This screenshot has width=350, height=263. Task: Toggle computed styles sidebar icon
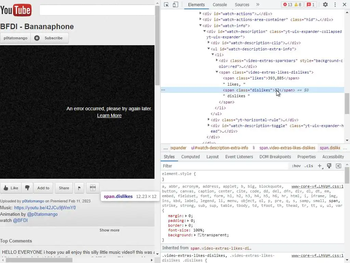(x=338, y=166)
